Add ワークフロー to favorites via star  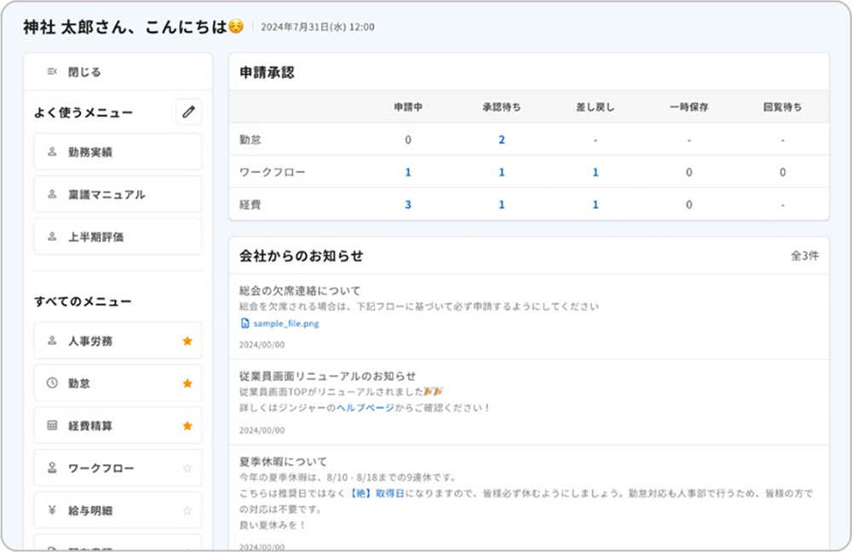click(x=187, y=469)
